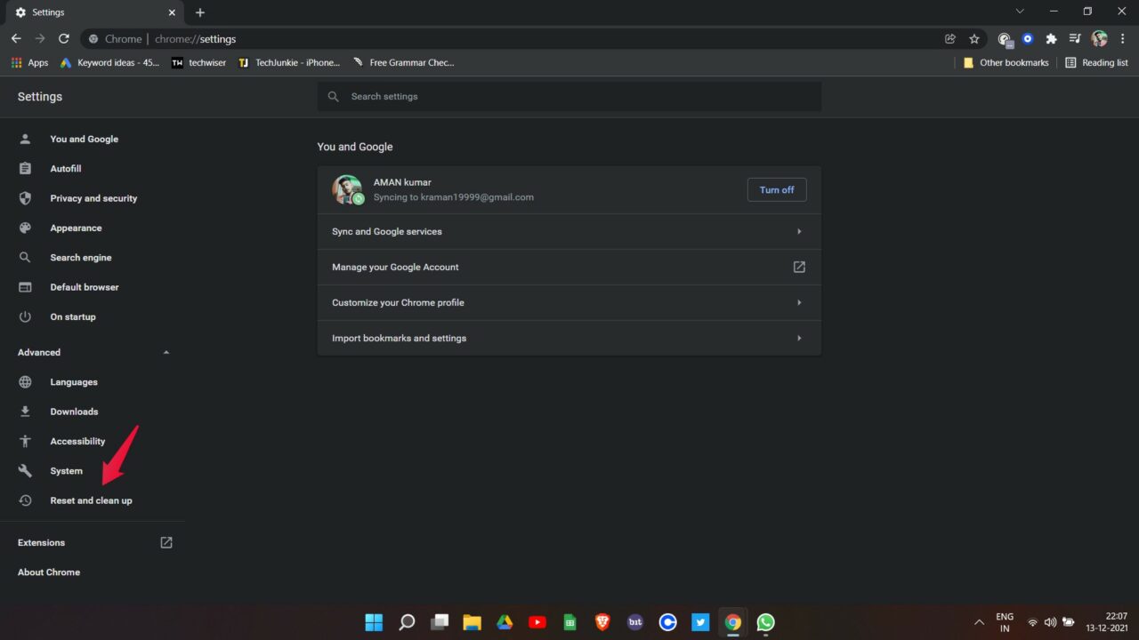Open the TechJunkie bookmark
The image size is (1139, 640).
(289, 63)
